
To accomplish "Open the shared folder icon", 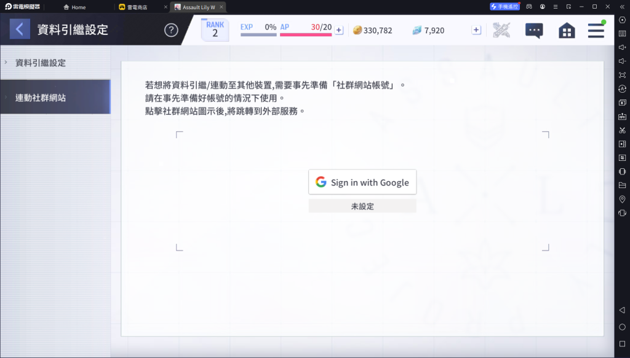I will [x=623, y=185].
